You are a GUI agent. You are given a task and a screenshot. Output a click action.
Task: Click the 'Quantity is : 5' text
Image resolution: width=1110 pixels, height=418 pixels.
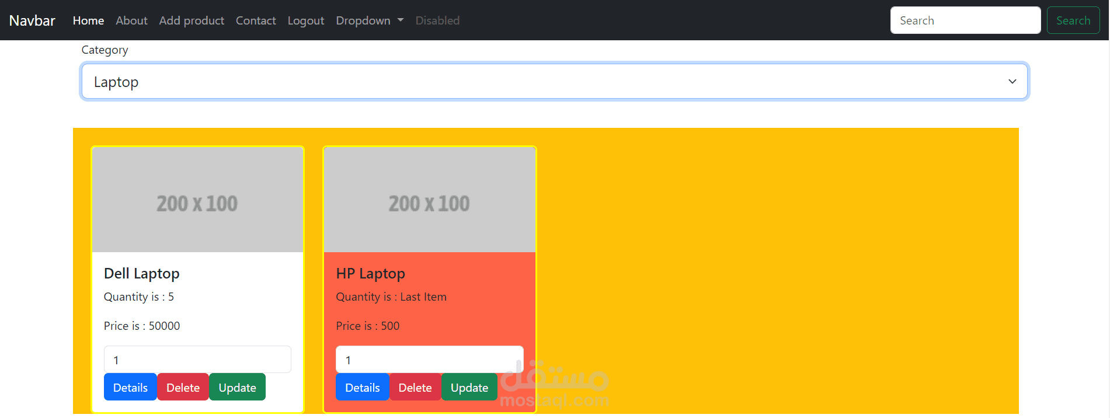tap(139, 297)
